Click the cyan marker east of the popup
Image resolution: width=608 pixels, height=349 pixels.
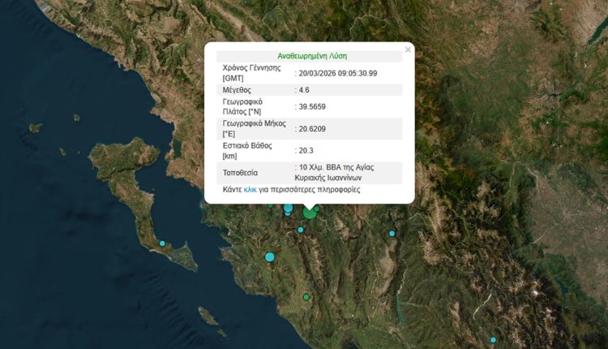coord(392,234)
